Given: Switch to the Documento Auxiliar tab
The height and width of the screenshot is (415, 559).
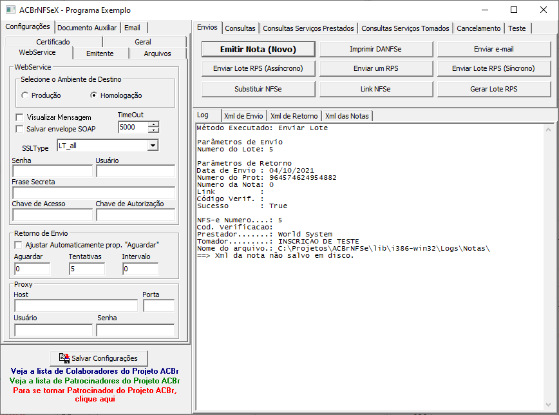Looking at the screenshot, I should (x=87, y=28).
